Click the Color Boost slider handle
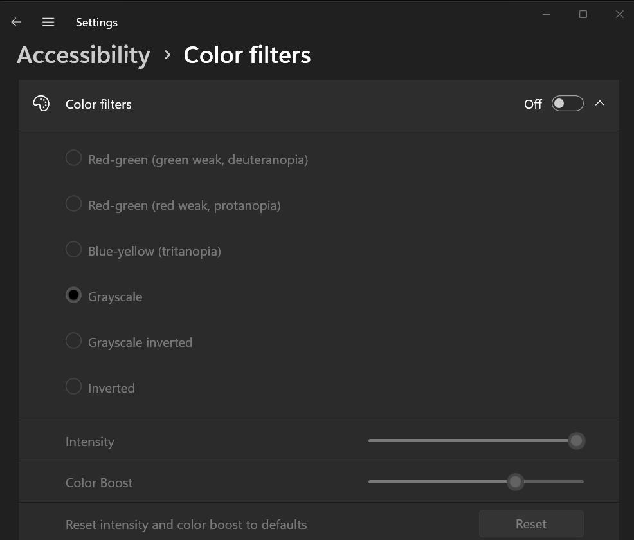Viewport: 634px width, 540px height. tap(514, 481)
